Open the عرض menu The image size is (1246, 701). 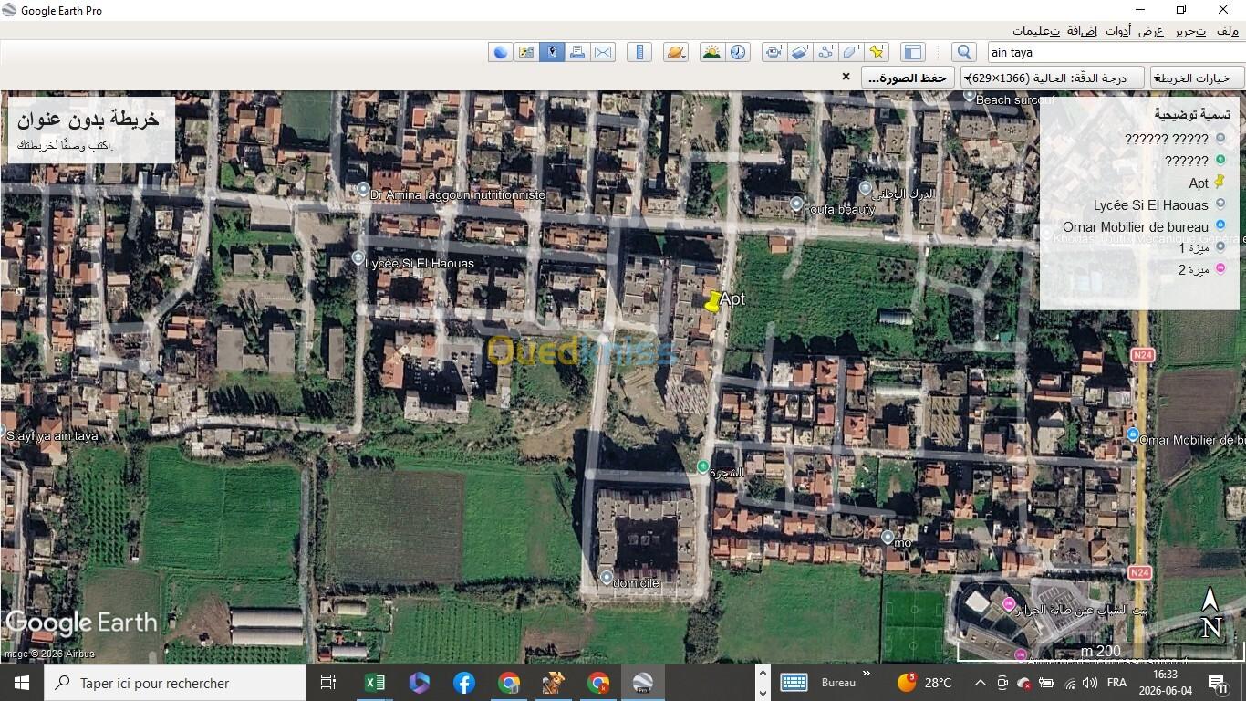tap(1151, 31)
